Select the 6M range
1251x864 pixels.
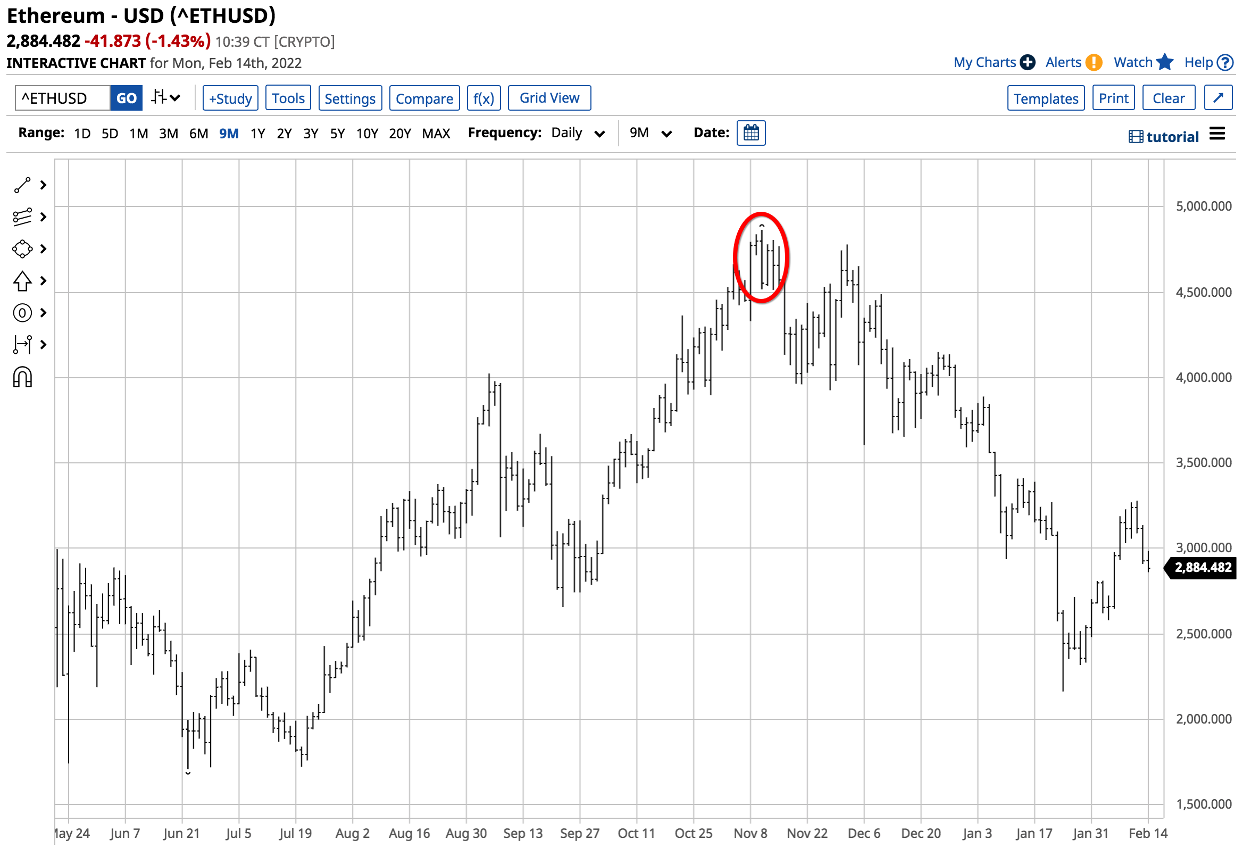pyautogui.click(x=198, y=133)
